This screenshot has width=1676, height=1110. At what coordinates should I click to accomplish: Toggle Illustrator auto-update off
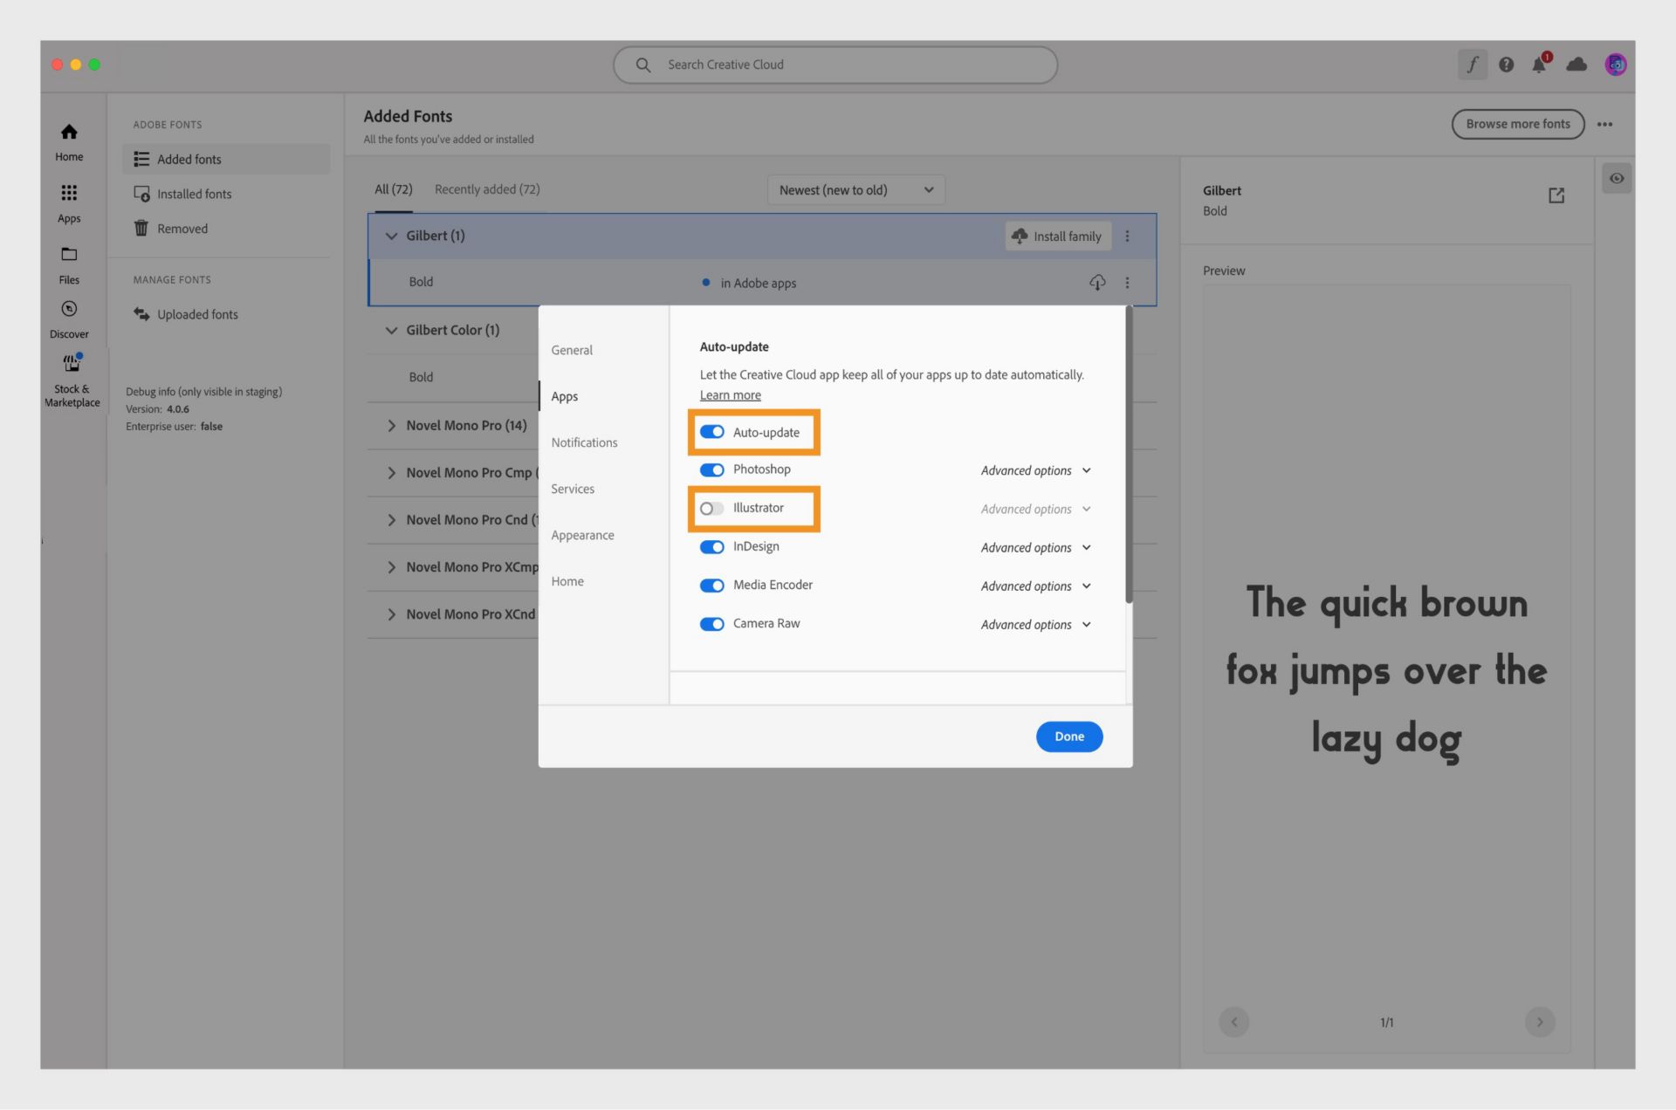pos(712,508)
